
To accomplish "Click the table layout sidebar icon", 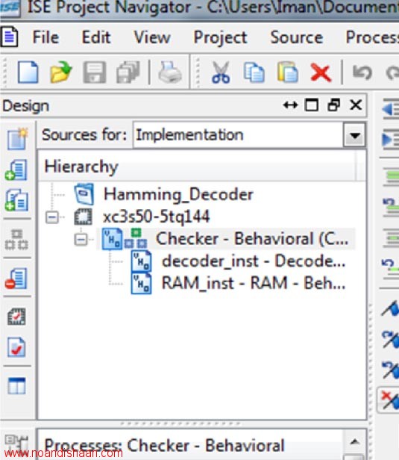I will pyautogui.click(x=16, y=385).
